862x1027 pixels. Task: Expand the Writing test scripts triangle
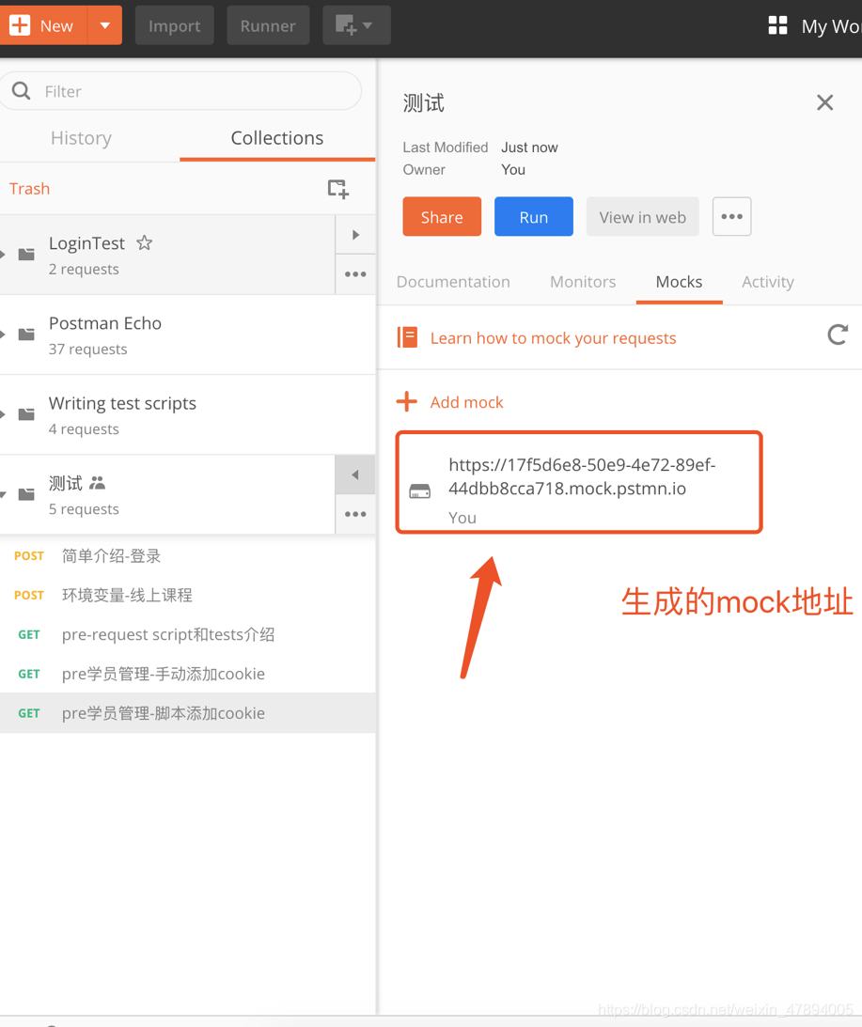3,414
